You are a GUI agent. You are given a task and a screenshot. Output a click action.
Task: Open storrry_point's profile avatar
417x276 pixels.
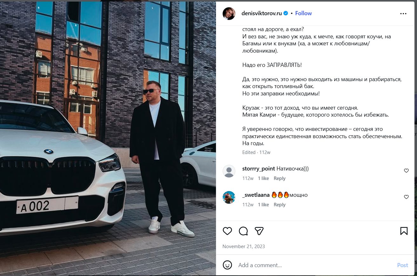coord(229,171)
